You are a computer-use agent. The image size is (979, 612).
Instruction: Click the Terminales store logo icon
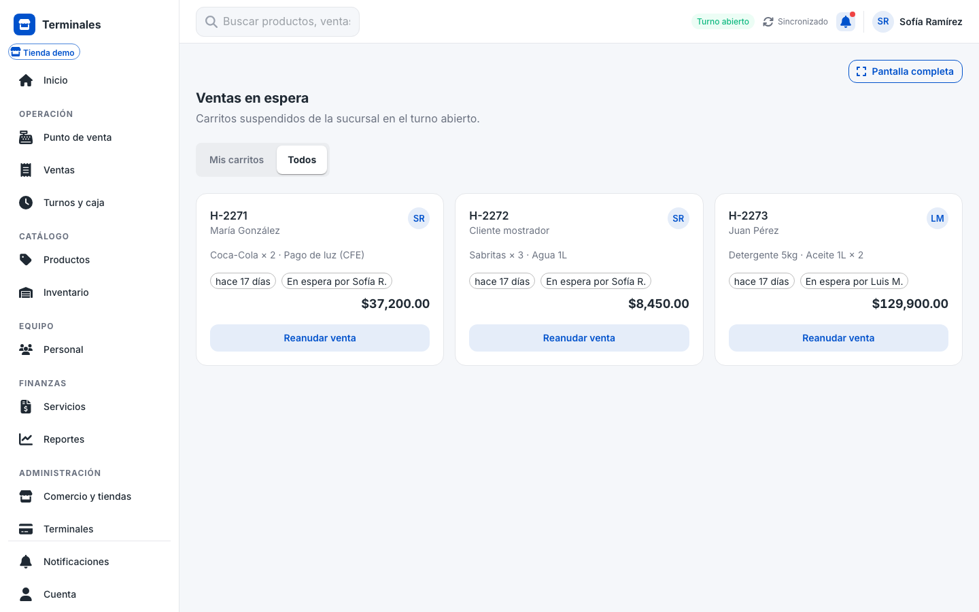24,24
